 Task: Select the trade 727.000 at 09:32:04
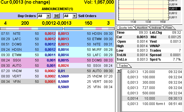point(152,88)
